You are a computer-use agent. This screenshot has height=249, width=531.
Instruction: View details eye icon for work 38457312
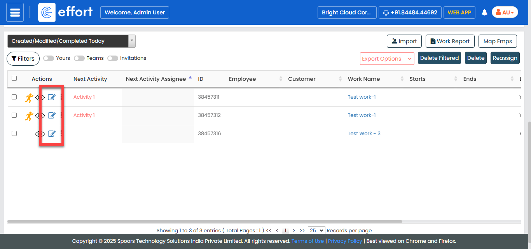[x=40, y=115]
